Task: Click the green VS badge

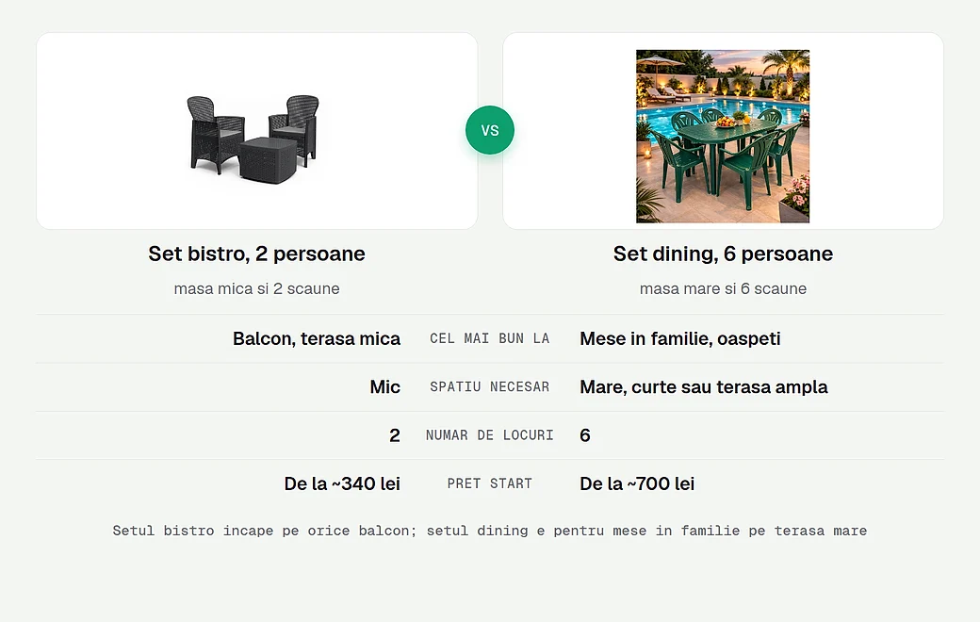Action: pyautogui.click(x=490, y=131)
